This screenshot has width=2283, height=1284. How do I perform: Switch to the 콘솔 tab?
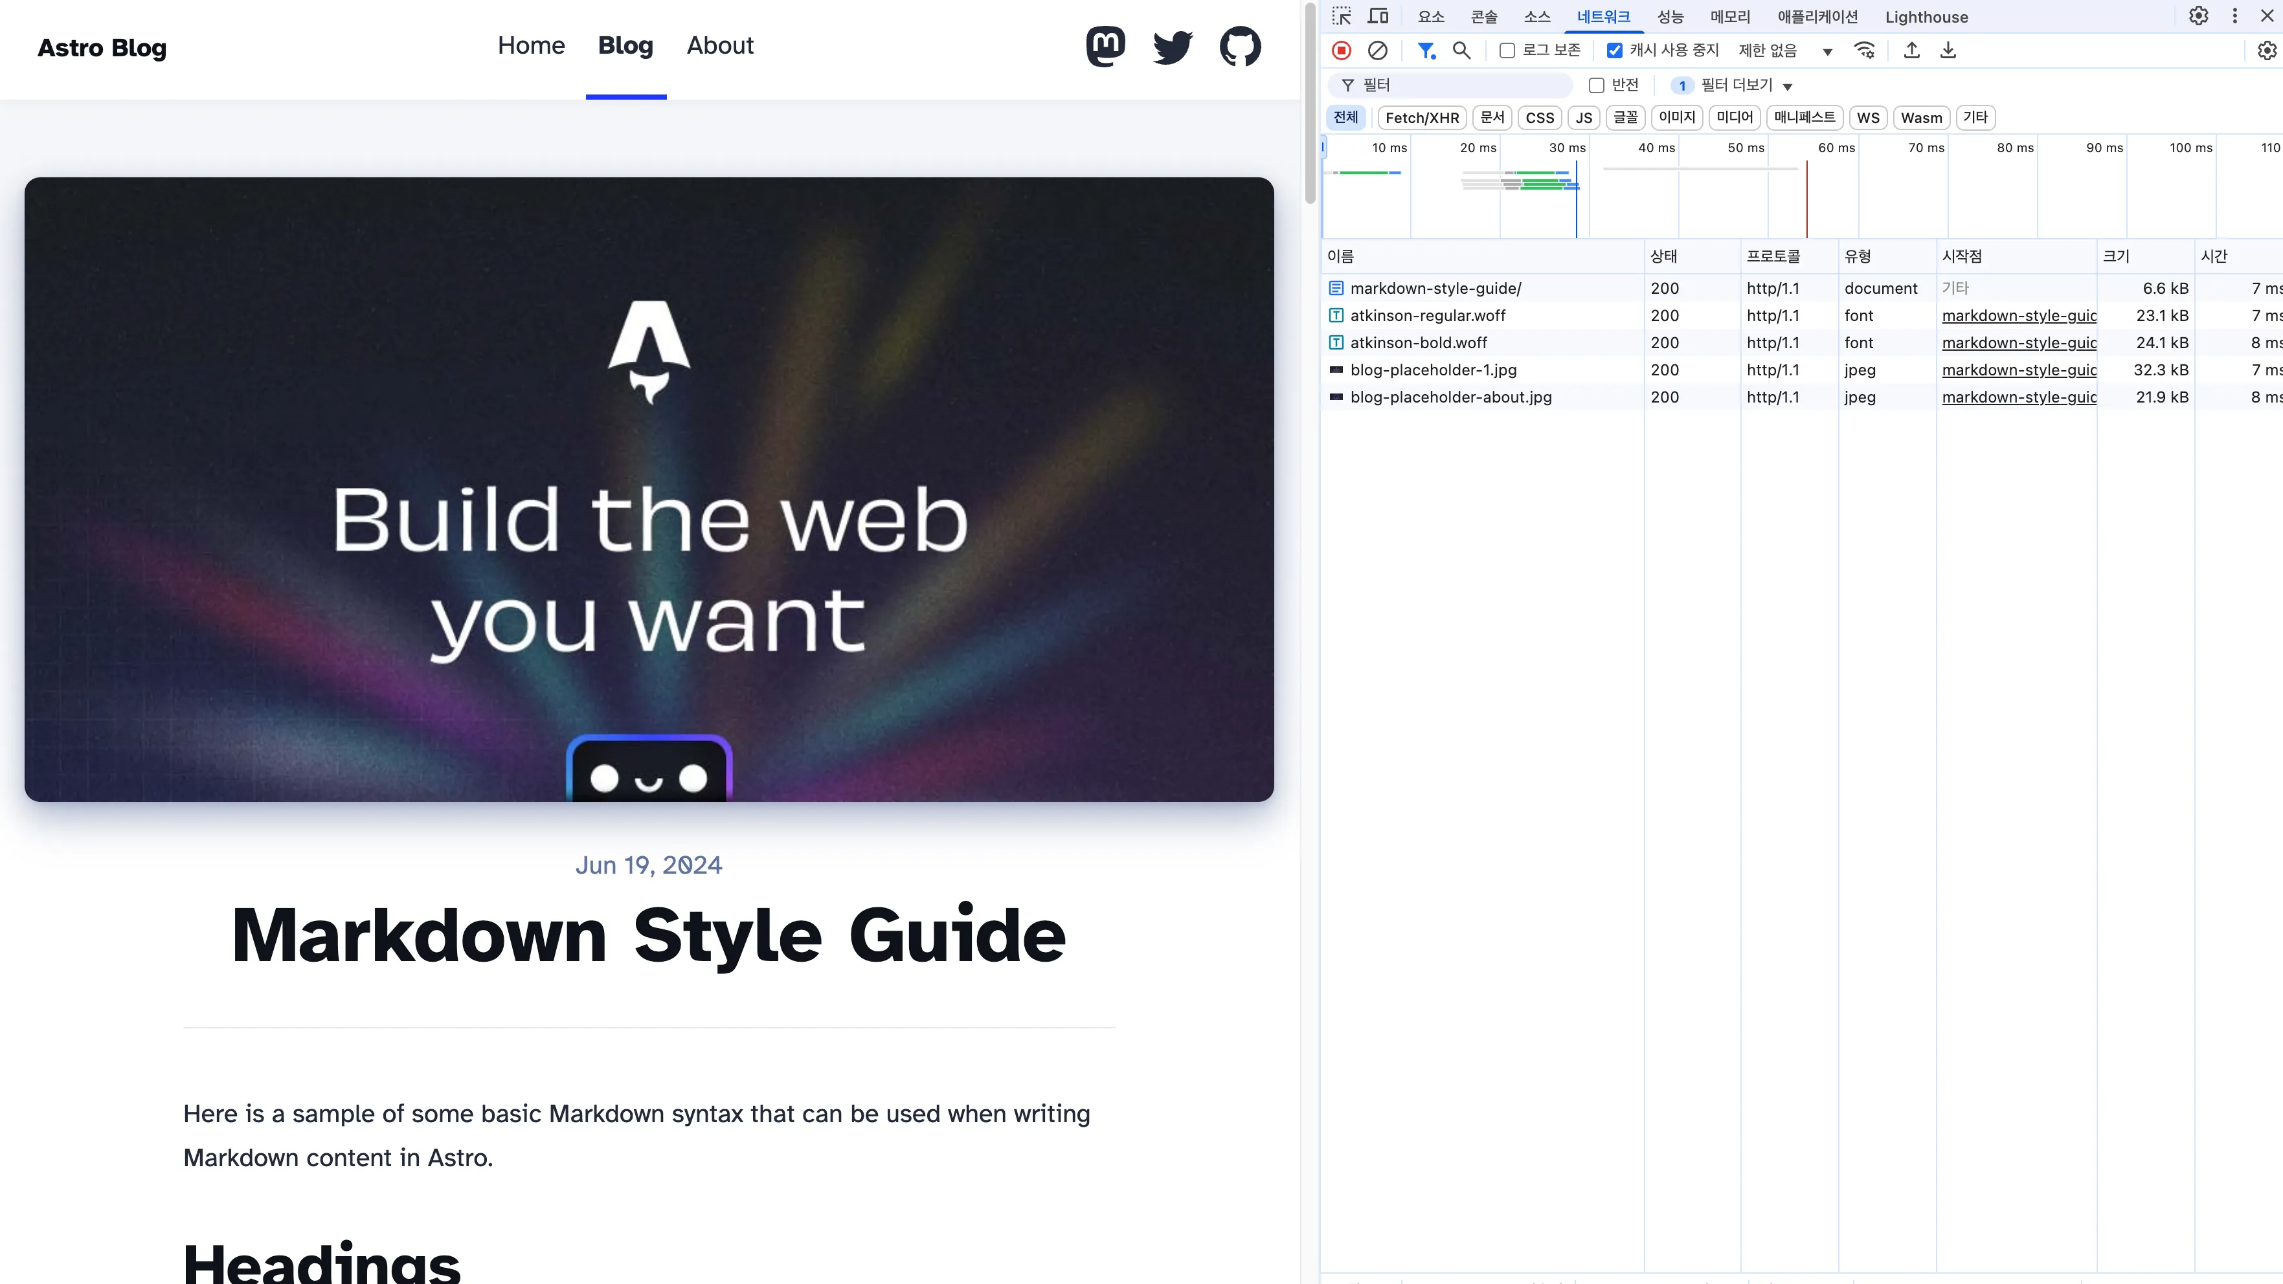(x=1483, y=17)
